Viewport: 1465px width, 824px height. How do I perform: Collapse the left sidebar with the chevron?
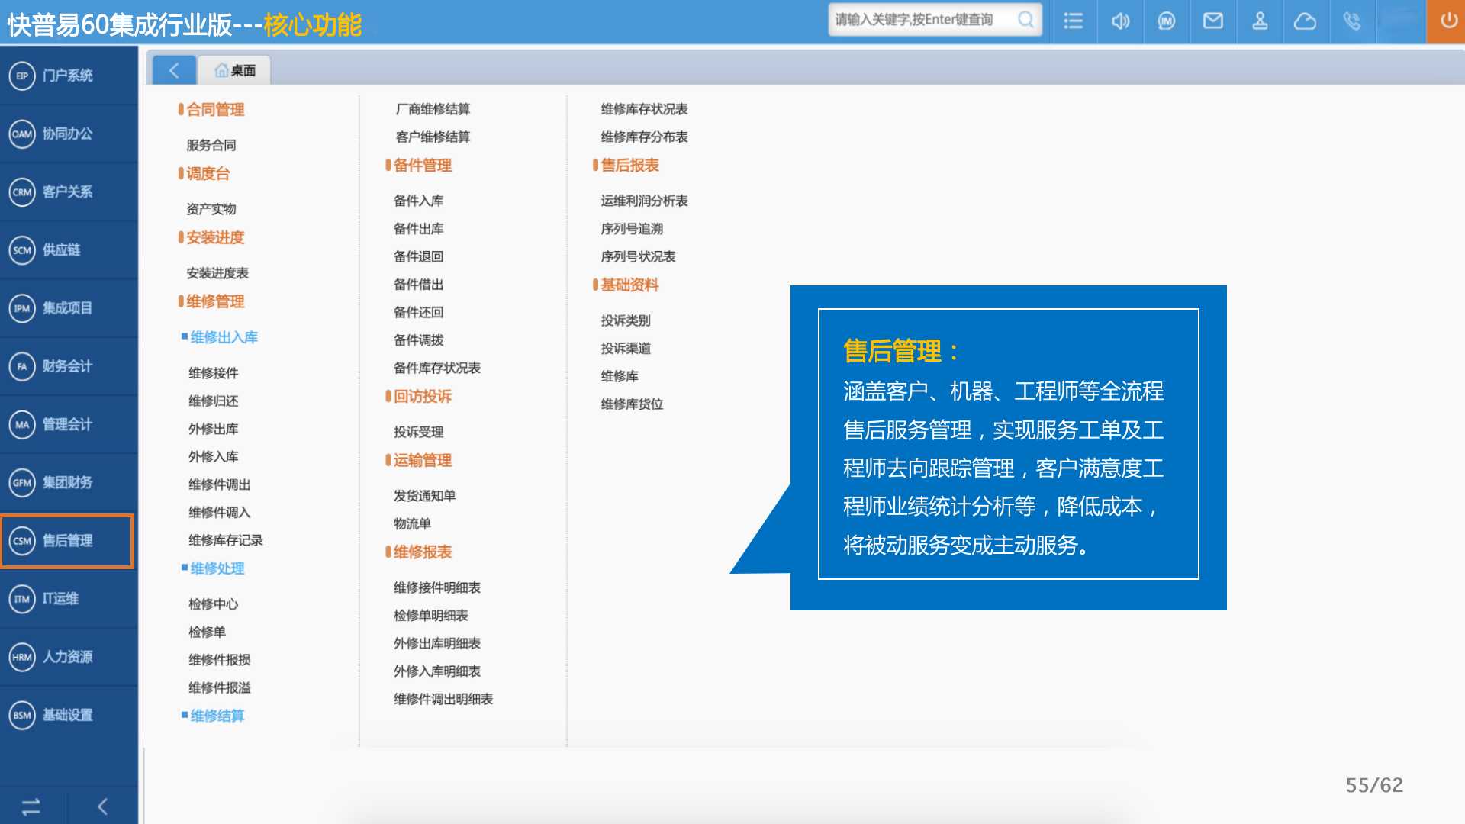pos(103,806)
